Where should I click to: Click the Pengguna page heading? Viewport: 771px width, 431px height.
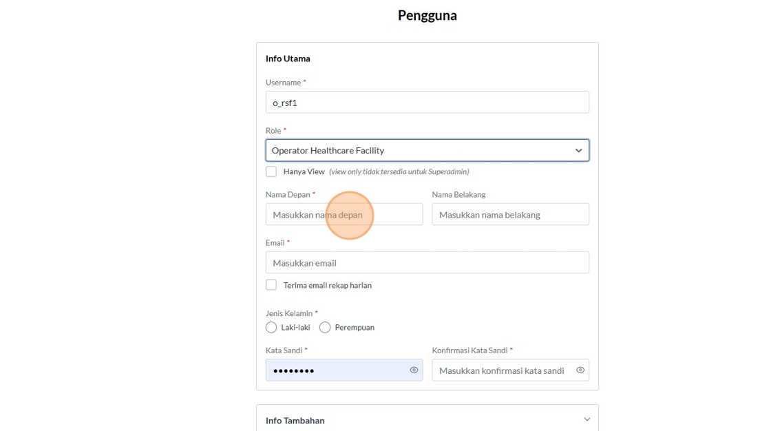click(427, 15)
